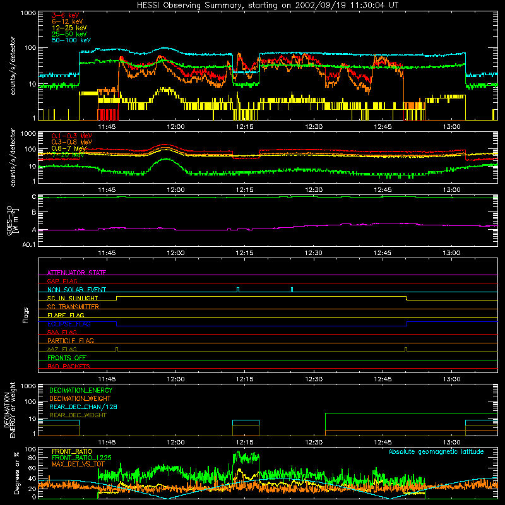Click the second NON_SOLAR_EVENT pulse near 12:27

click(292, 290)
